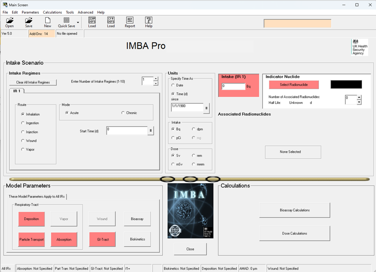Open the Report toolbar icon

tap(130, 22)
